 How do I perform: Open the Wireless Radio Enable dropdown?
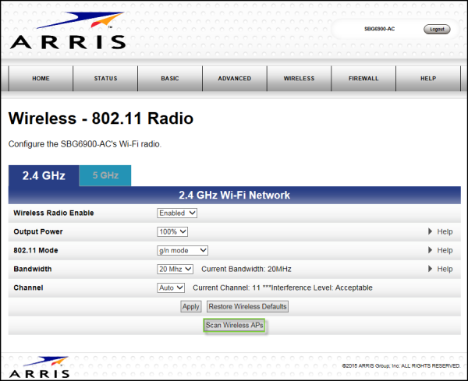tap(177, 213)
